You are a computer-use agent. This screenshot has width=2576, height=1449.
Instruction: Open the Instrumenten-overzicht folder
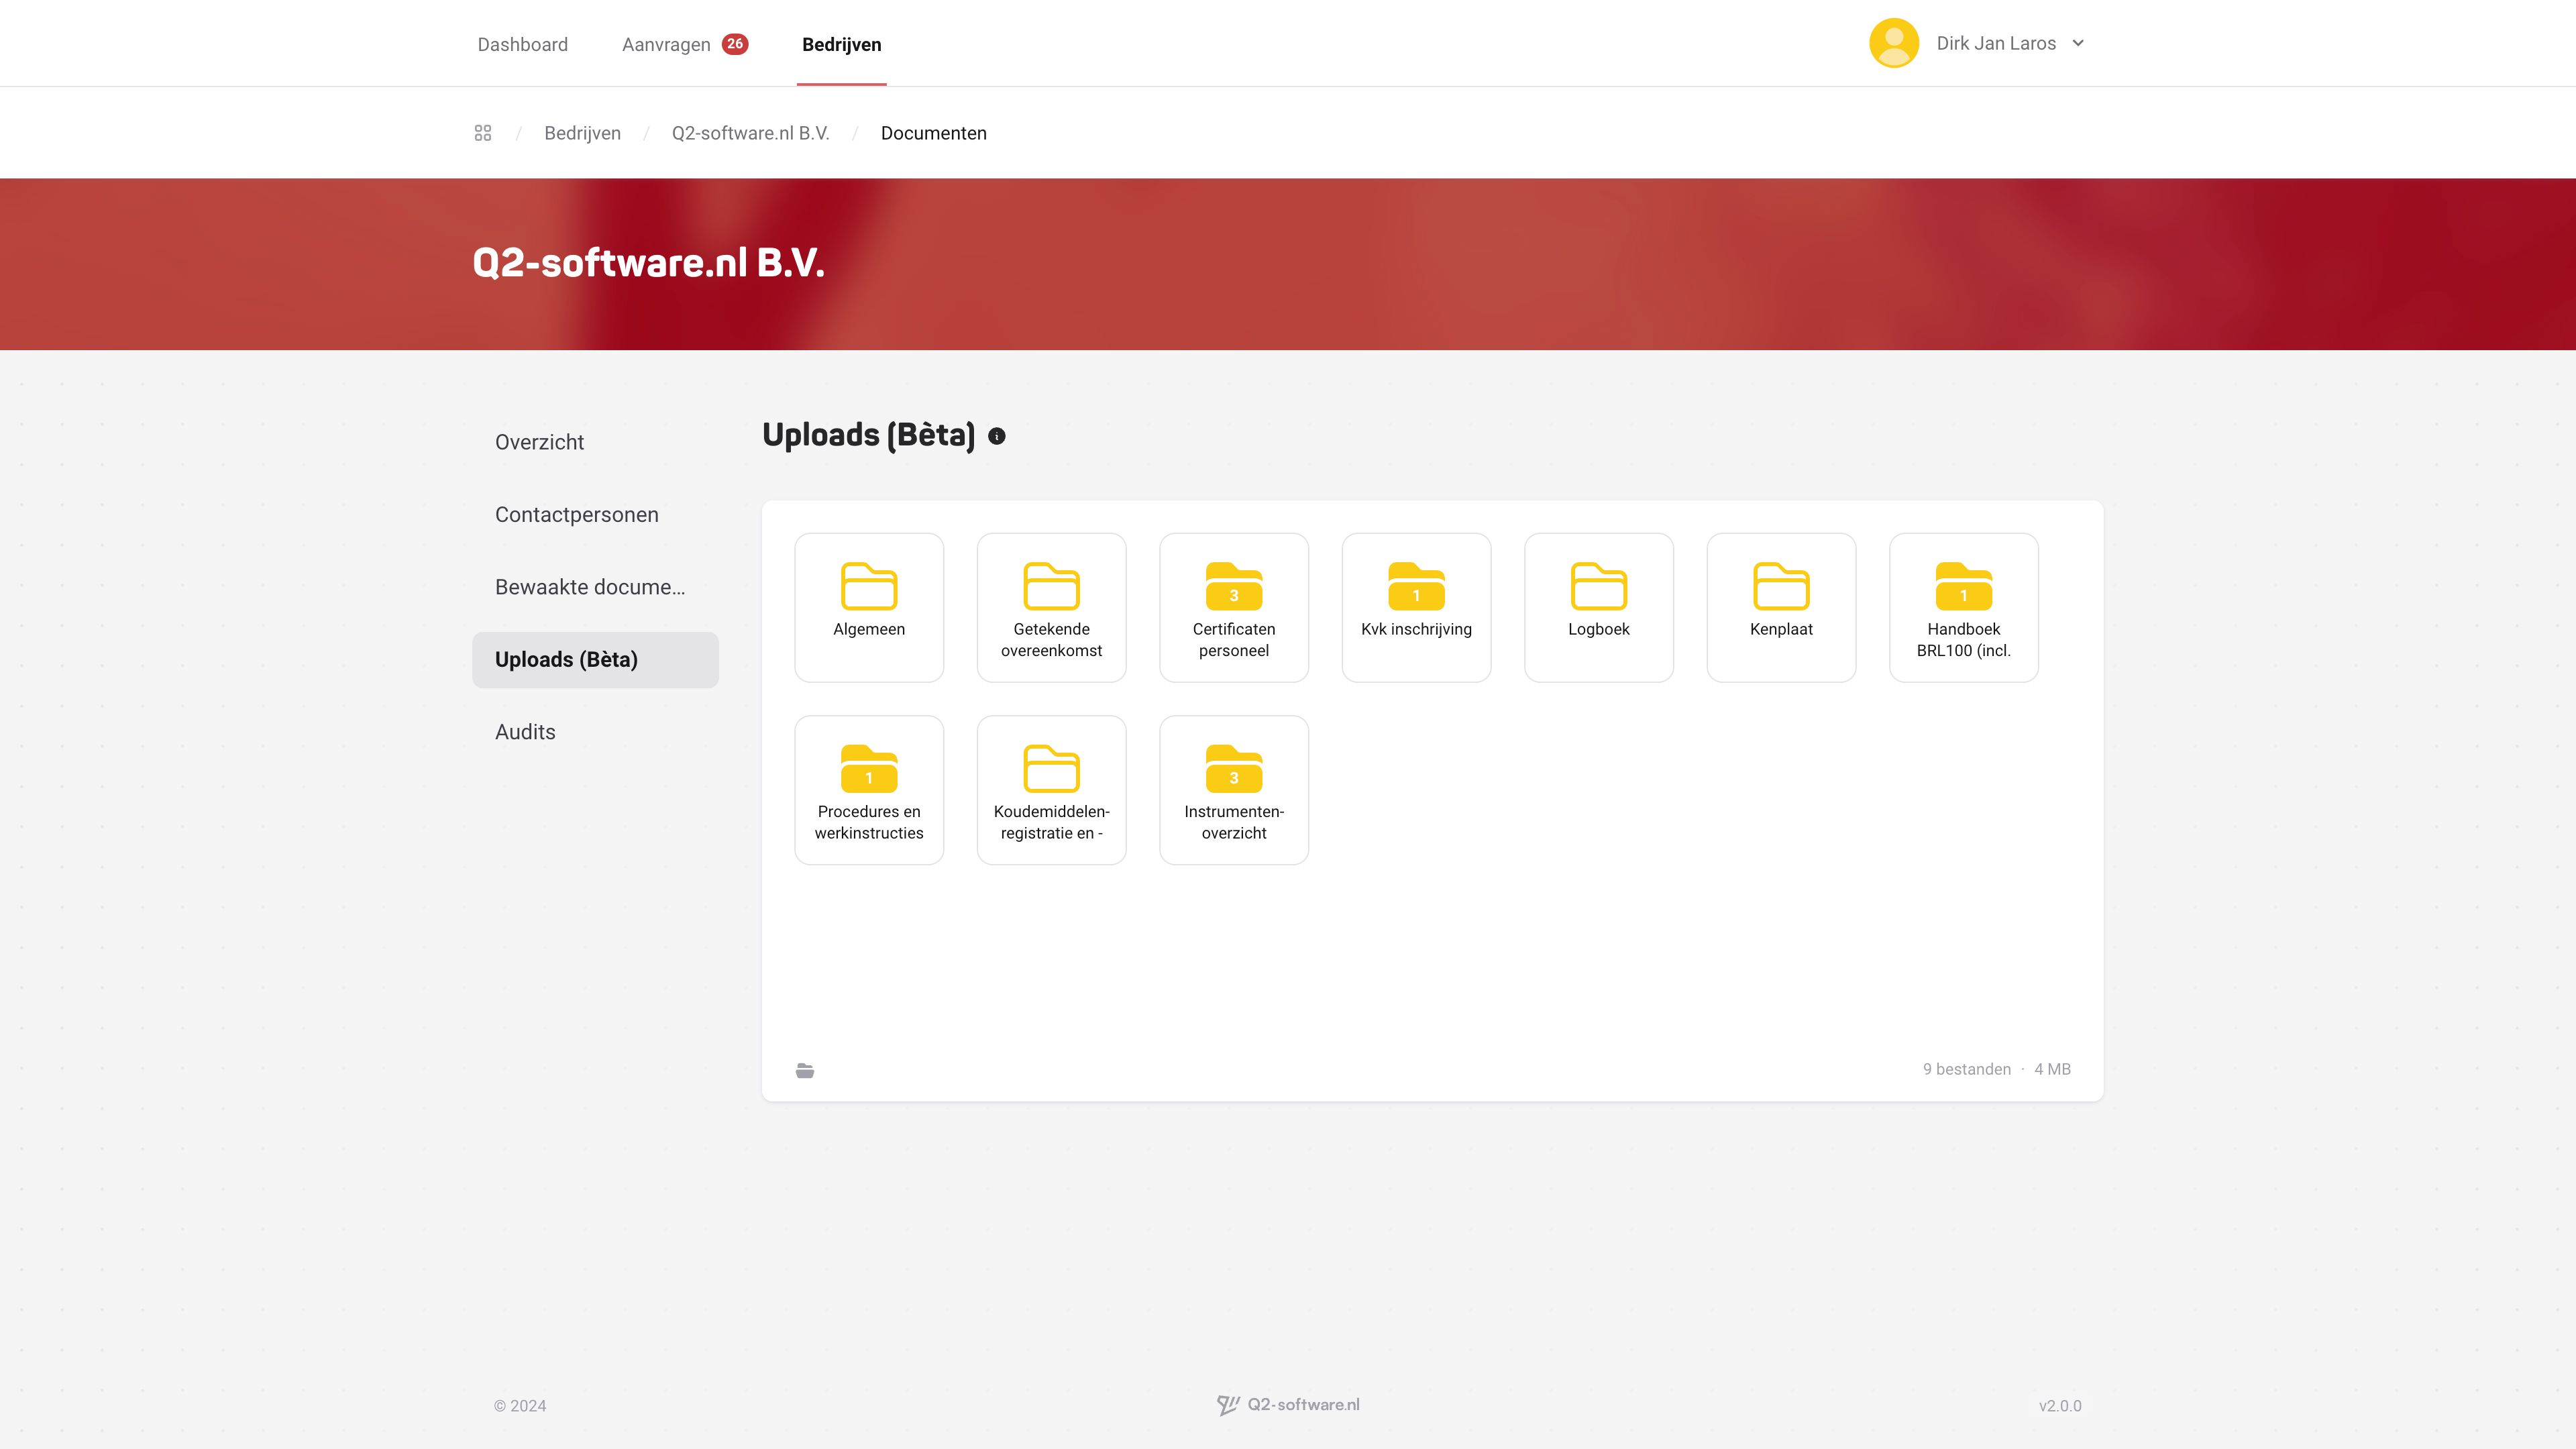pos(1234,790)
